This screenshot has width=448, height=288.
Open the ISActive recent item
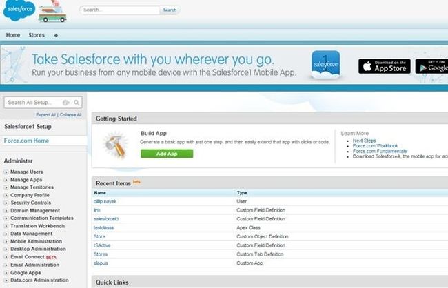click(x=102, y=245)
